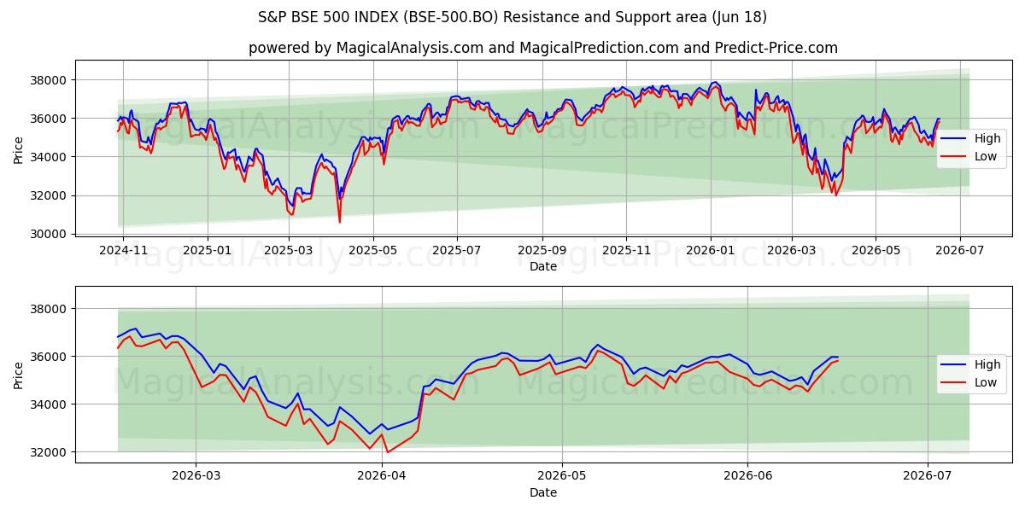
Task: Select the 36000 price tick on the bottom chart
Action: (x=50, y=357)
